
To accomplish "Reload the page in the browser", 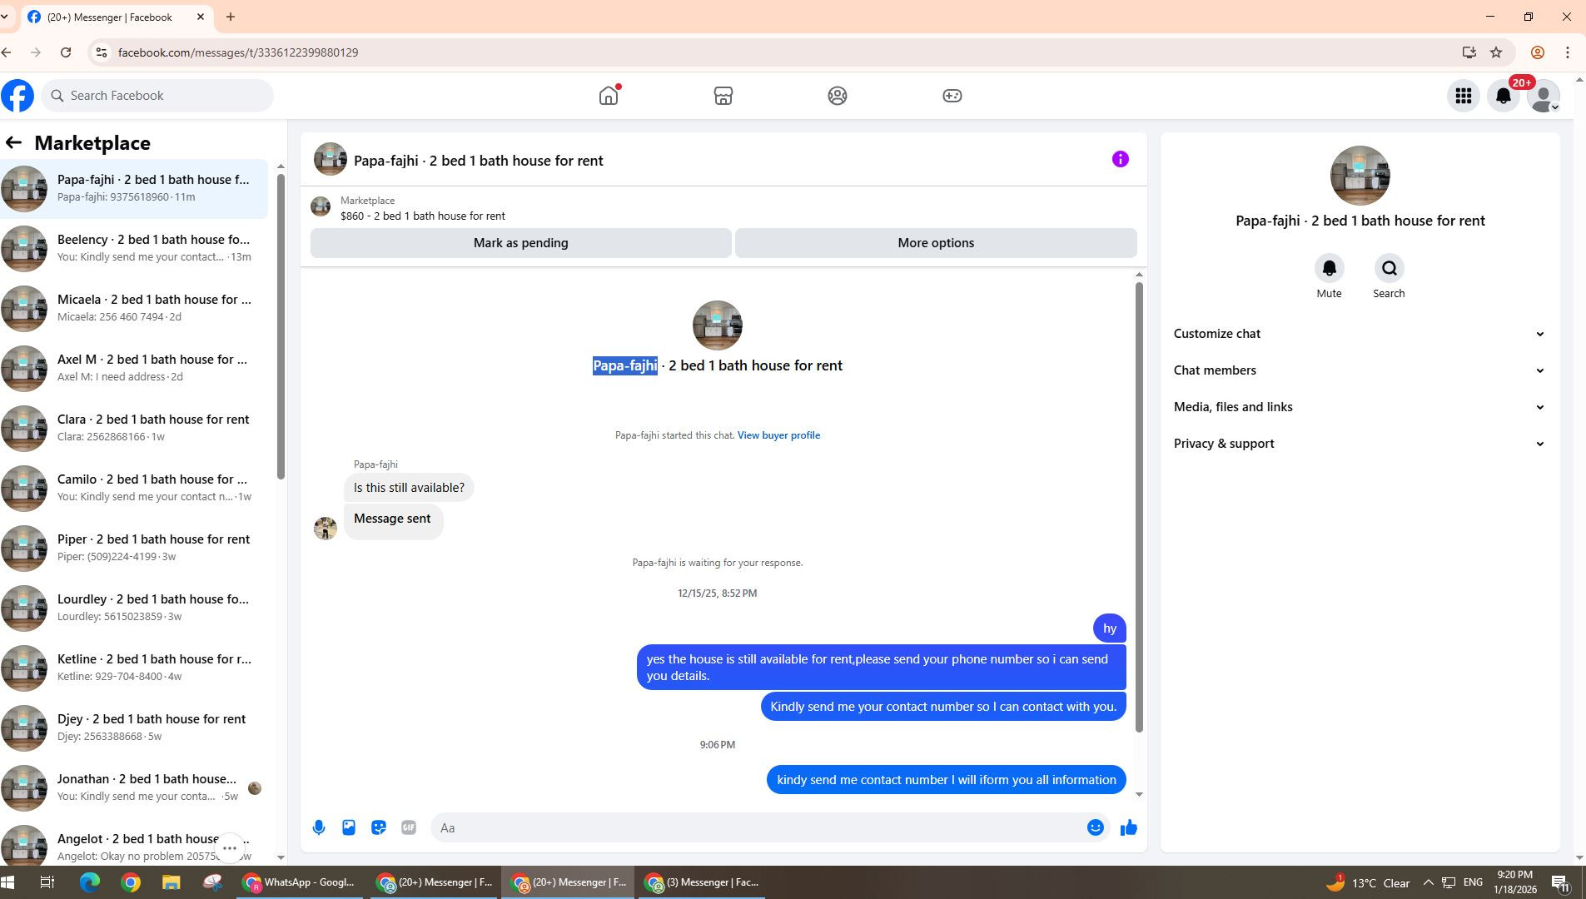I will (x=66, y=52).
